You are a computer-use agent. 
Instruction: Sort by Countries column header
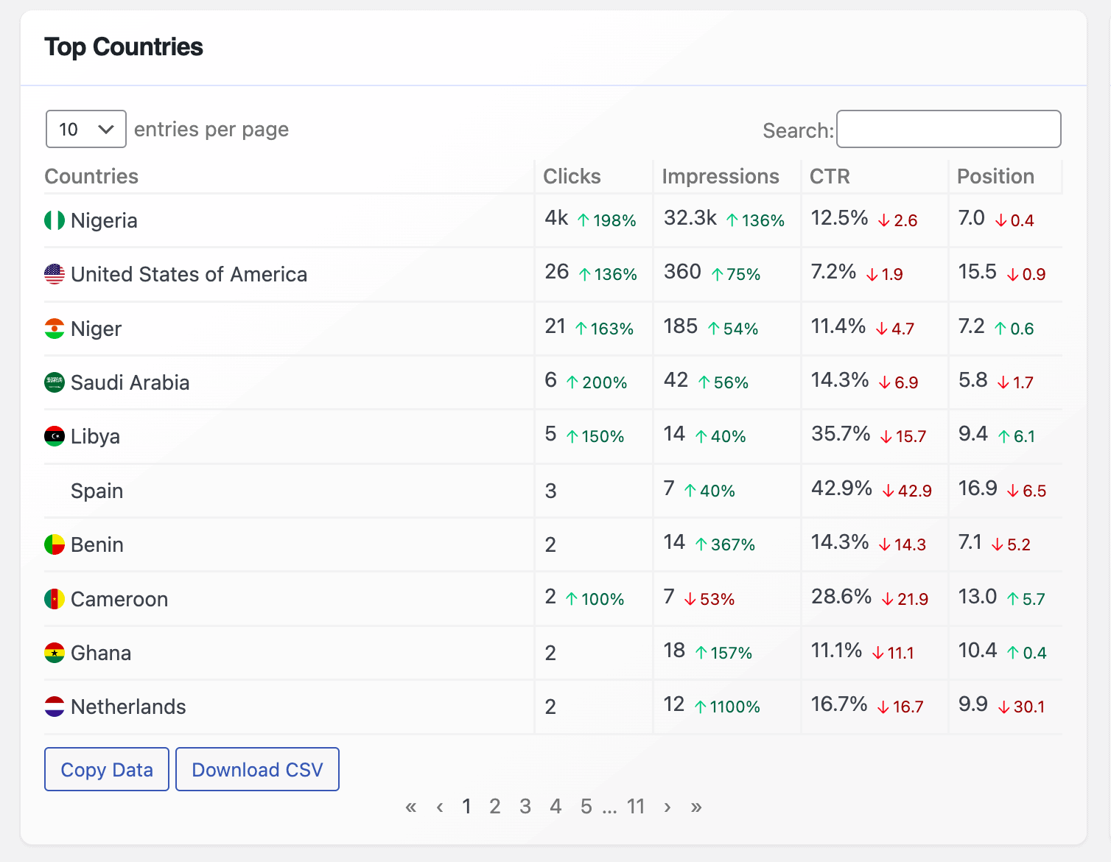[91, 177]
